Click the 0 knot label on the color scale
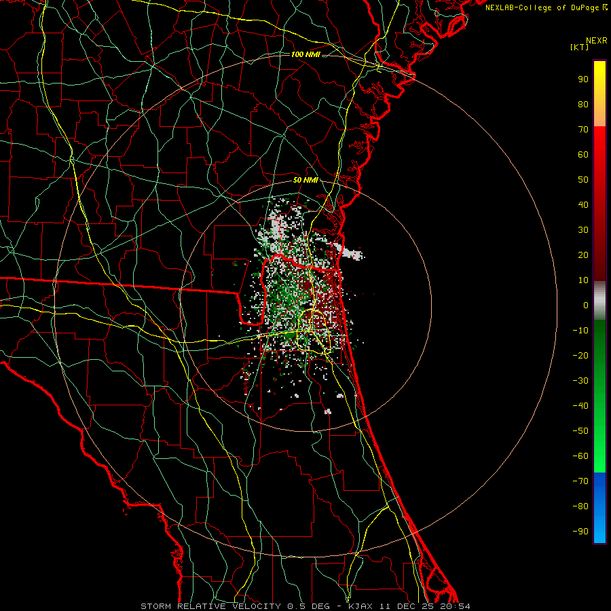 point(586,305)
